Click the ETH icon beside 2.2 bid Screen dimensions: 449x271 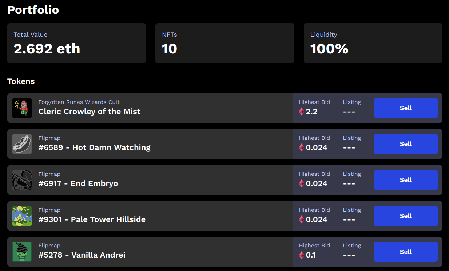[302, 112]
